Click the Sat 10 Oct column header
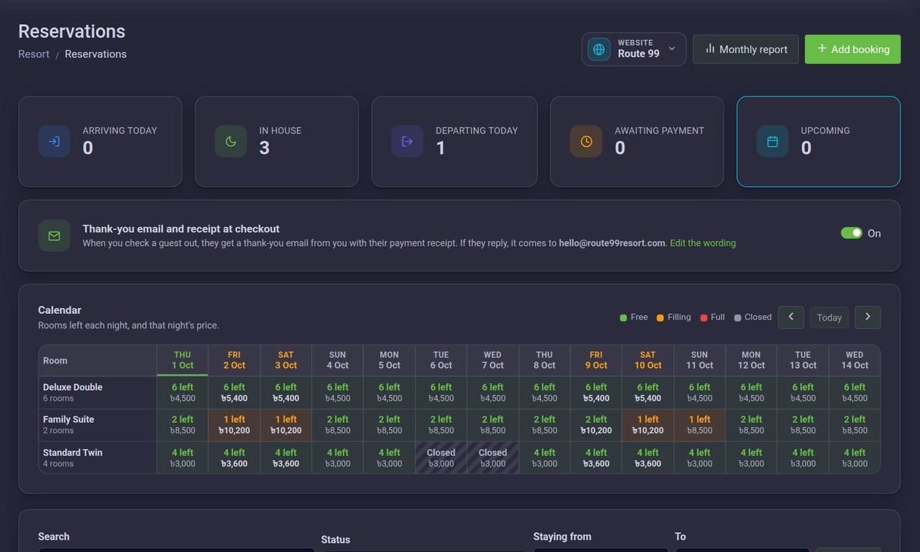This screenshot has width=920, height=552. (648, 360)
